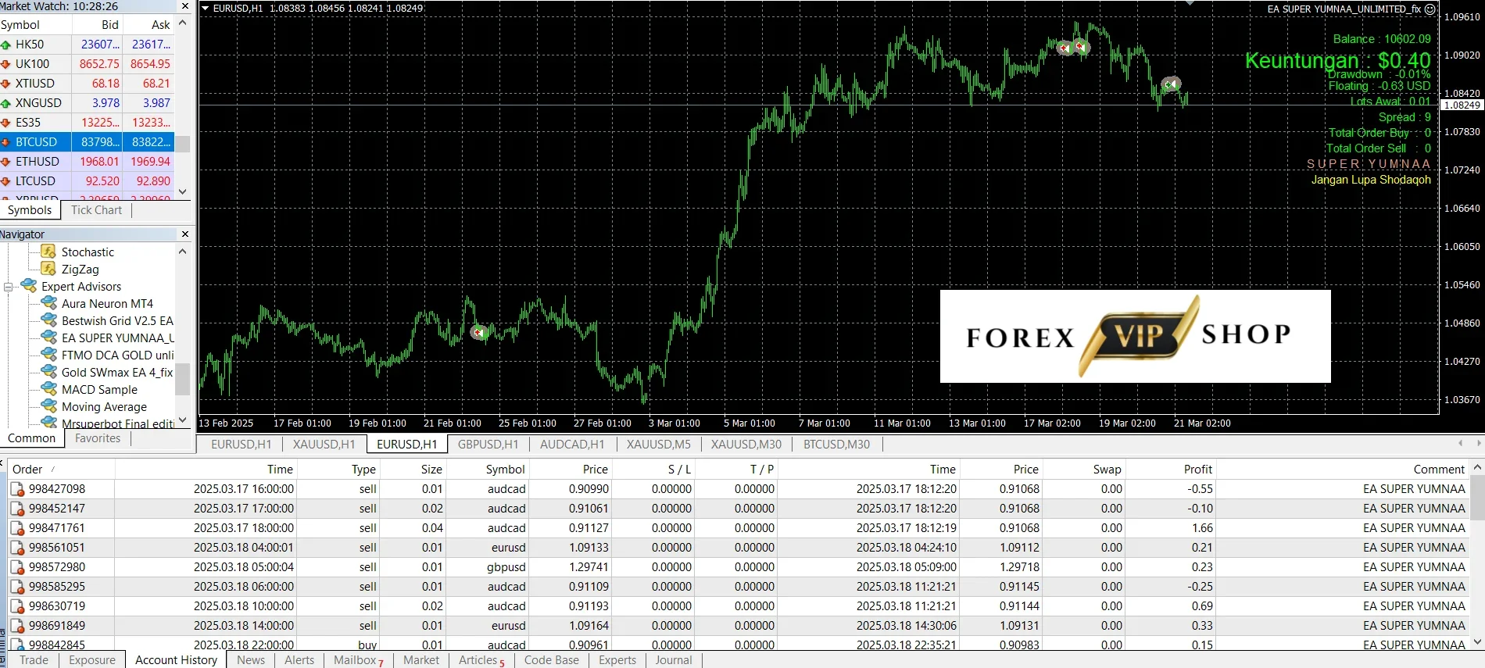Open the Code Base terminal tab

[552, 660]
